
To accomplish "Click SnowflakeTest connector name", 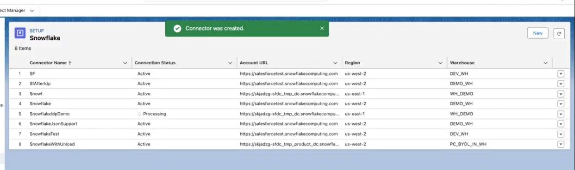I will (44, 134).
